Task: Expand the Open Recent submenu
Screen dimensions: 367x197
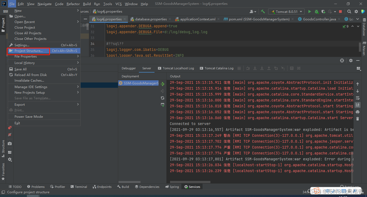Action: [x=25, y=22]
